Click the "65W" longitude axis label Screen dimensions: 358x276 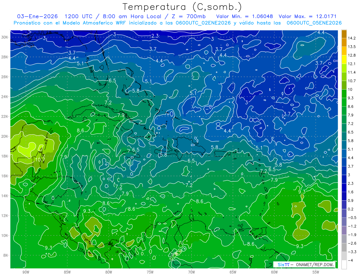point(233,272)
